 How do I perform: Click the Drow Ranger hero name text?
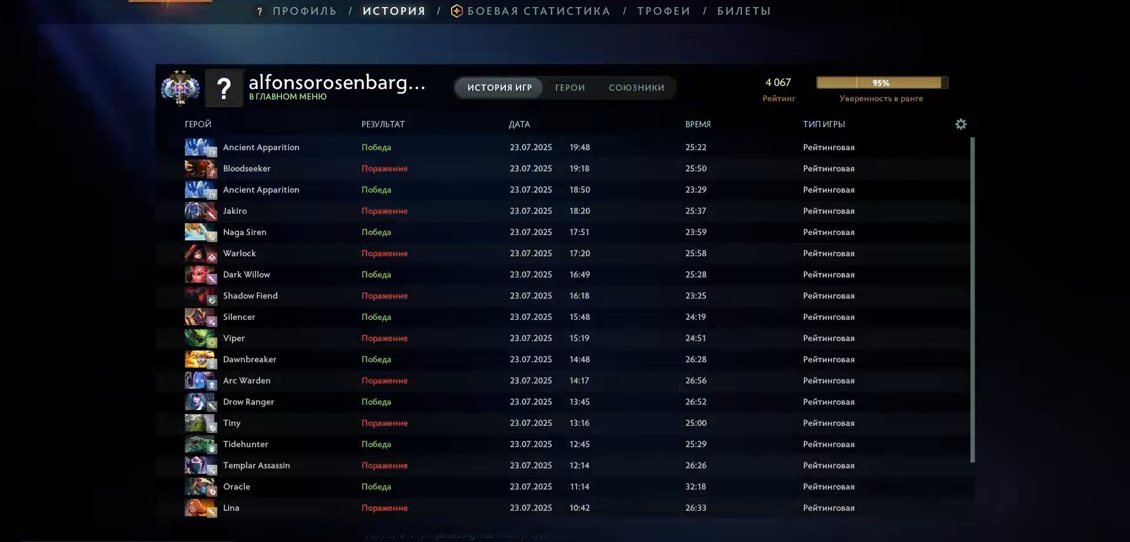click(x=248, y=402)
